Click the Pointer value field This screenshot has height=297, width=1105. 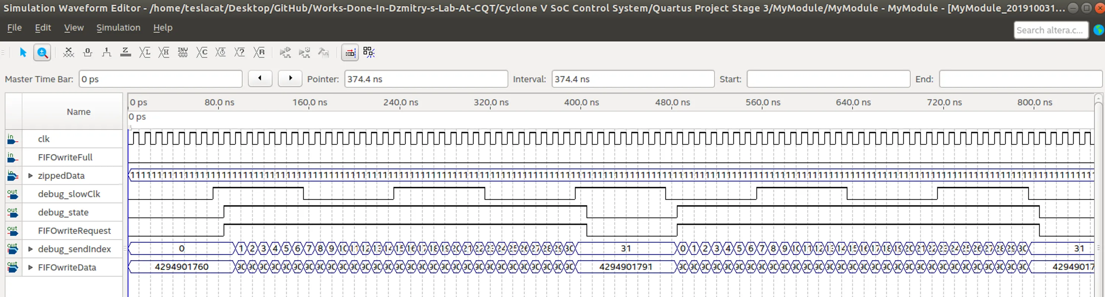click(426, 79)
